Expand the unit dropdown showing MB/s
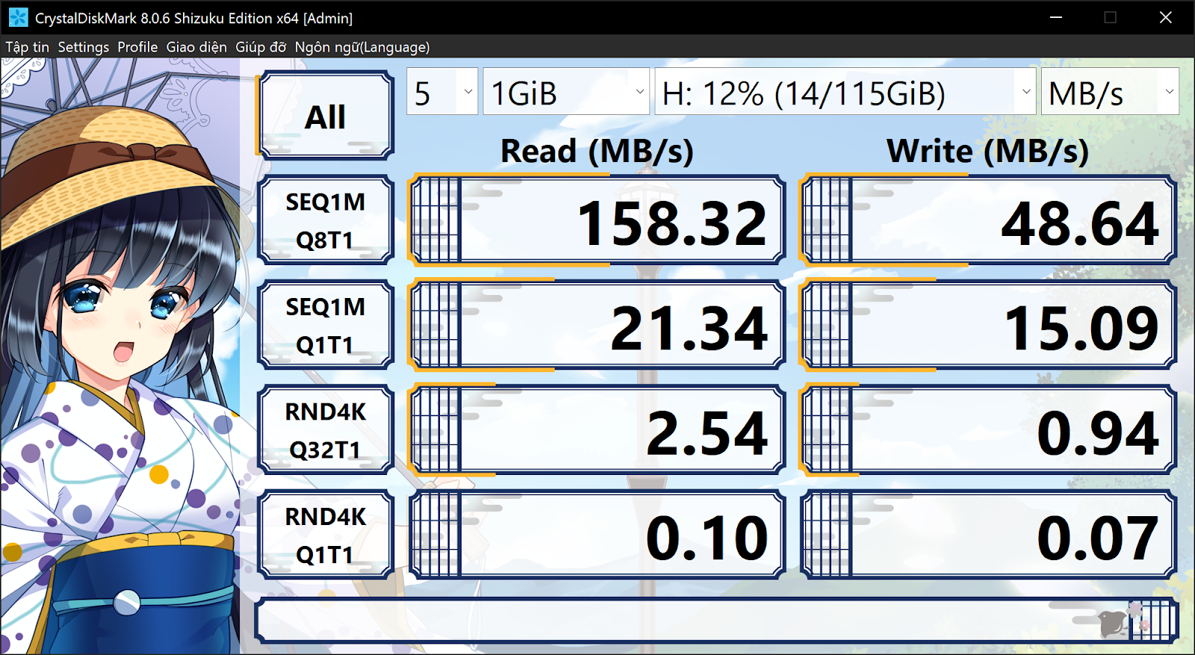Viewport: 1195px width, 655px height. point(1110,92)
